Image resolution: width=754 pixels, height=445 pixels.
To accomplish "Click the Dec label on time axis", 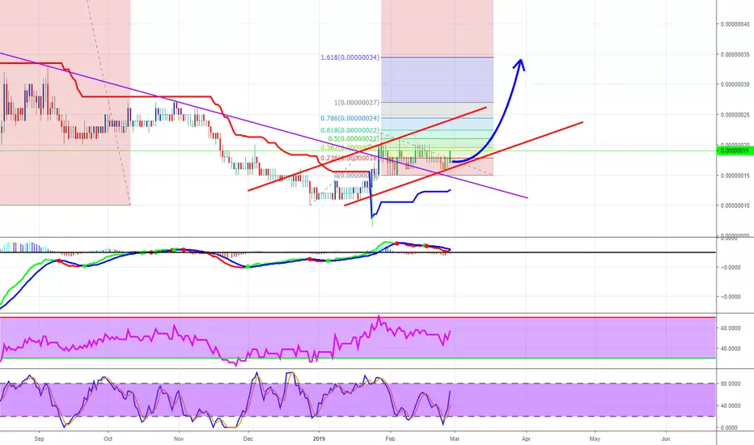I will point(248,439).
